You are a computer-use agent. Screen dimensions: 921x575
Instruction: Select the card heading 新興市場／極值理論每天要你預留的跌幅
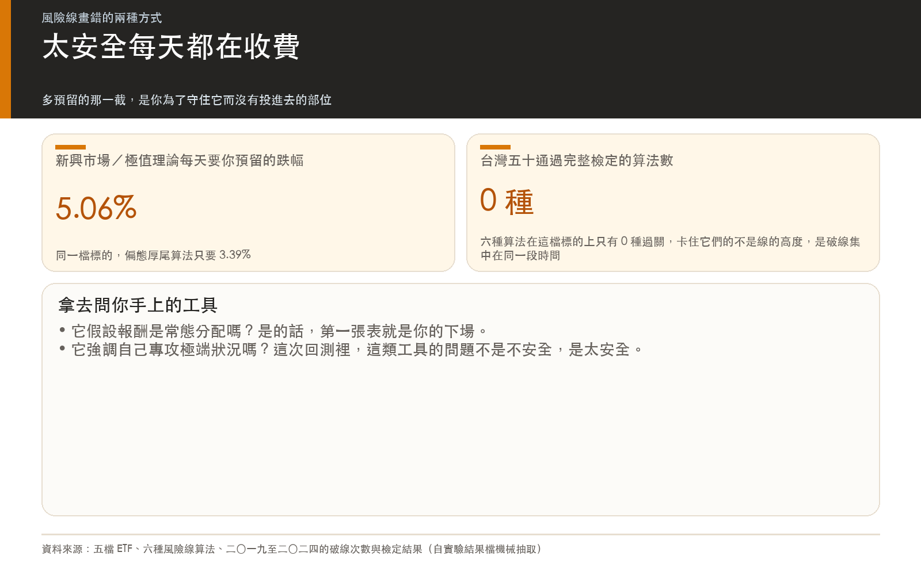pyautogui.click(x=180, y=160)
